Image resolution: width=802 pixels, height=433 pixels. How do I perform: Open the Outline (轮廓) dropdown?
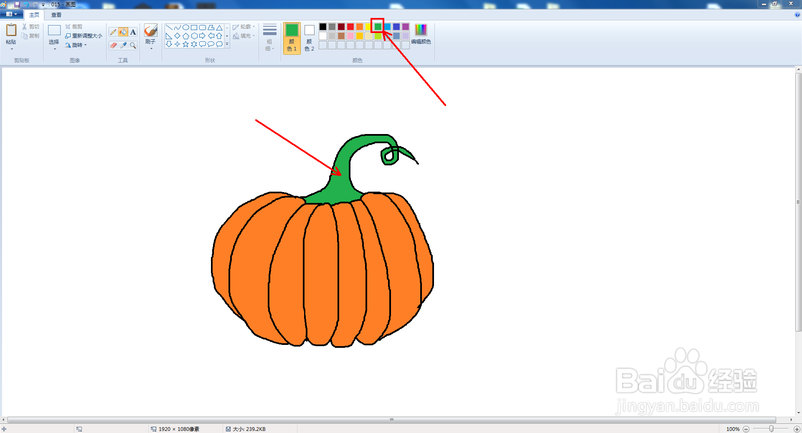[x=244, y=27]
